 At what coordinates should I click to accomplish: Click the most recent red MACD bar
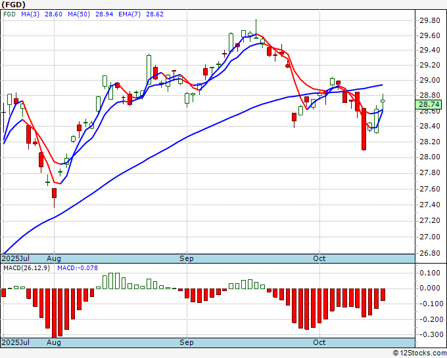point(383,294)
